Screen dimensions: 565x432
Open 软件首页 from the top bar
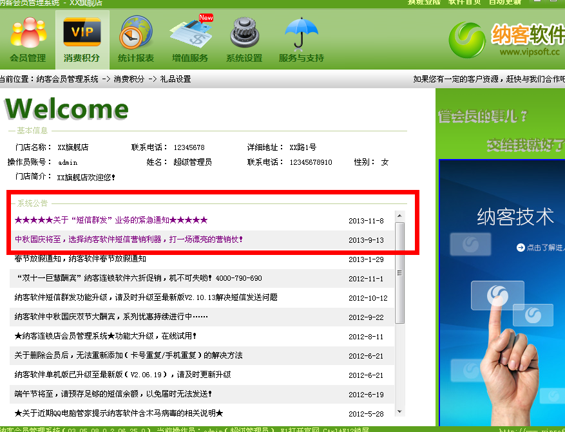(x=464, y=3)
